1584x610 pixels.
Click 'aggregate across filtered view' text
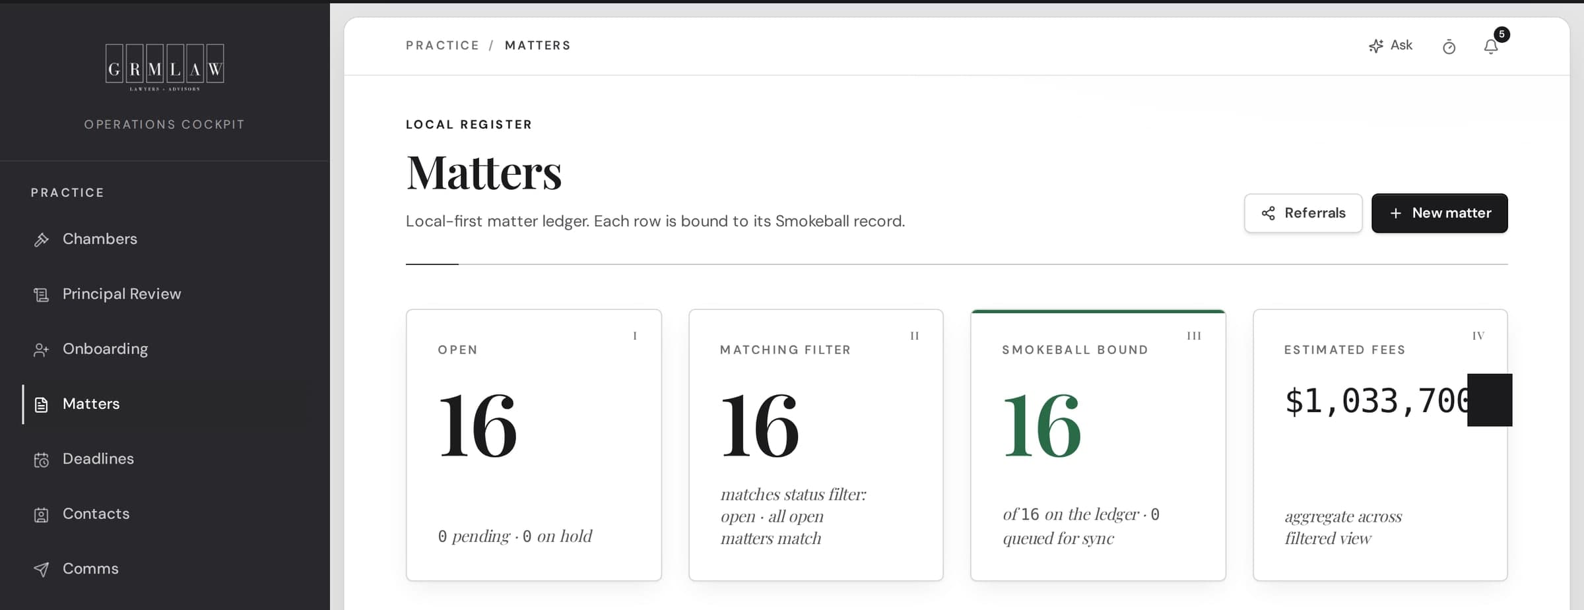click(1343, 527)
